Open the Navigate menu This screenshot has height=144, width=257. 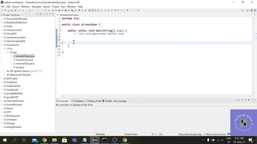pyautogui.click(x=37, y=6)
